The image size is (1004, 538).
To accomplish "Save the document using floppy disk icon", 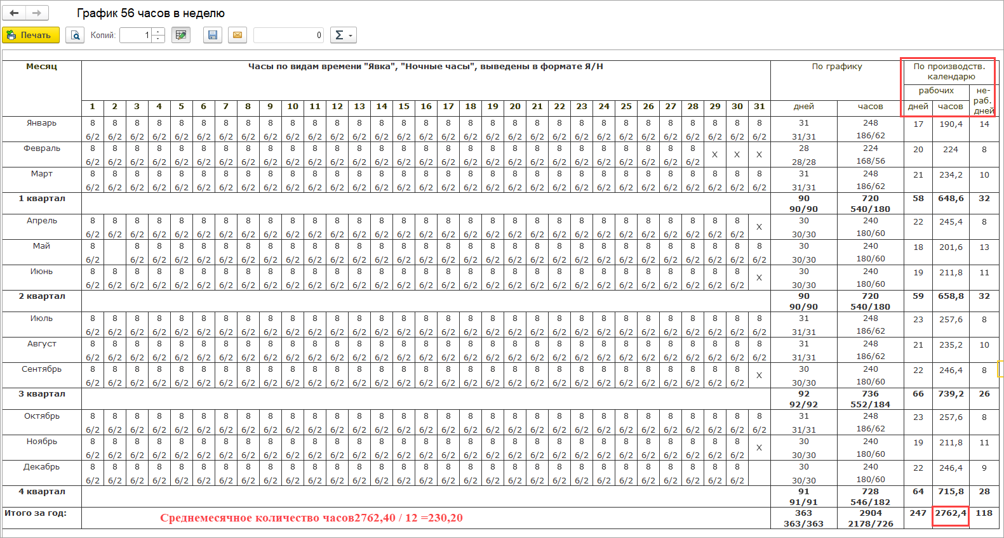I will (213, 35).
